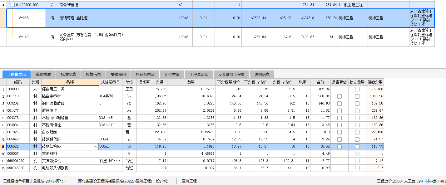
Task: Click the 104系列 specification cell
Action: (110, 96)
